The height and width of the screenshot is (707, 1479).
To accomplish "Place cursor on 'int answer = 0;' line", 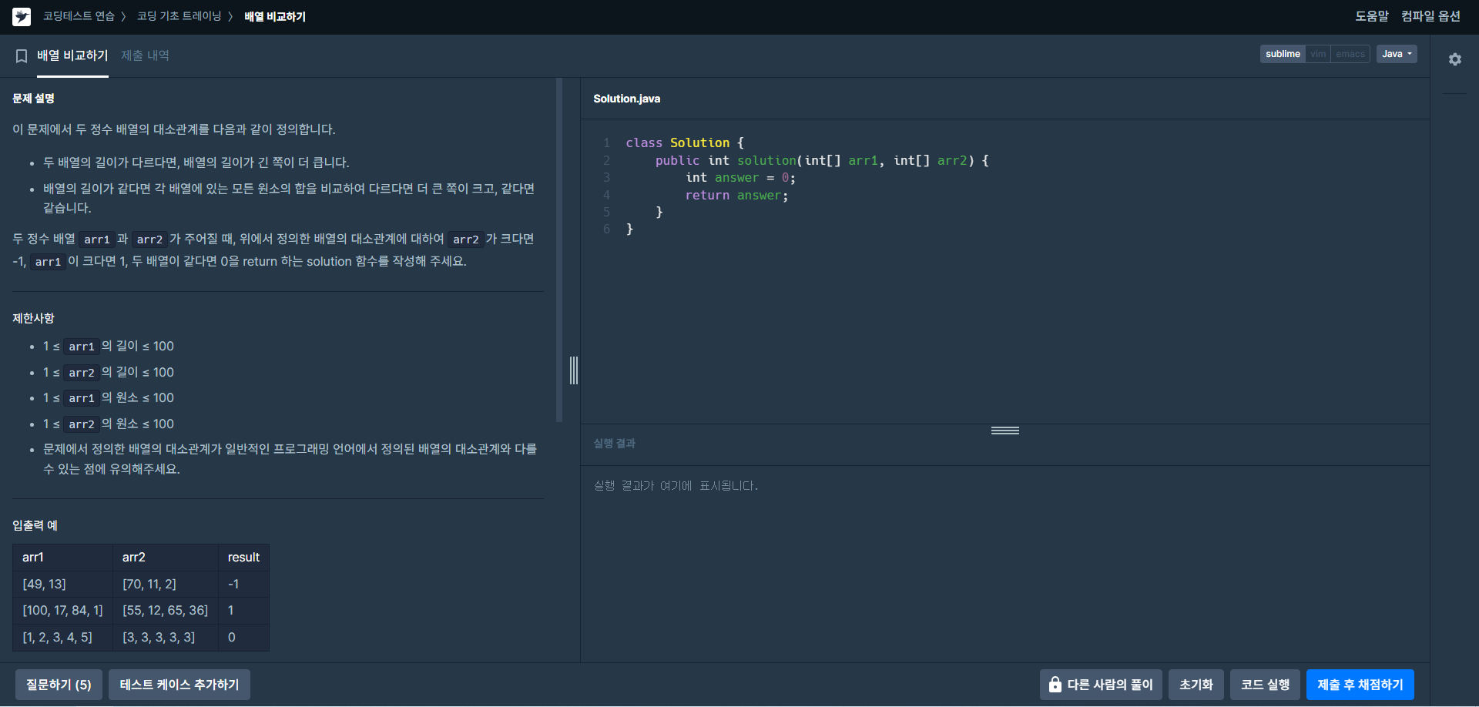I will [x=740, y=178].
